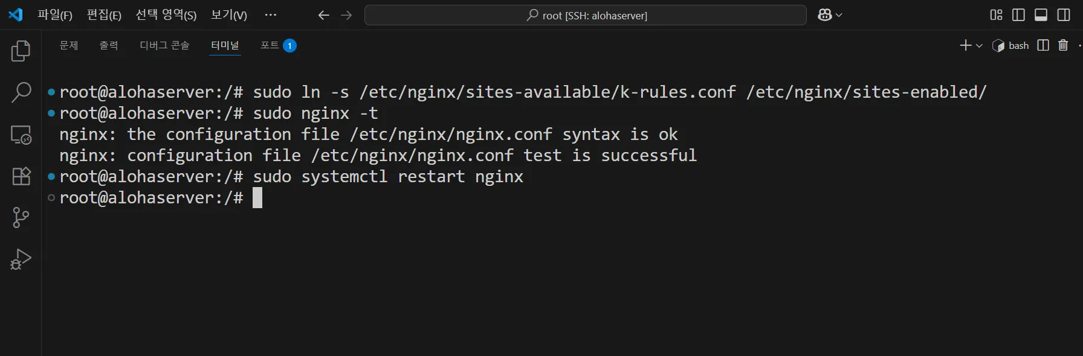This screenshot has height=356, width=1083.
Task: Open the Run and Debug icon
Action: tap(21, 259)
